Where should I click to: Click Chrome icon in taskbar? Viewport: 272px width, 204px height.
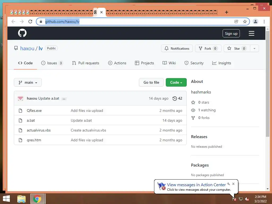click(37, 199)
